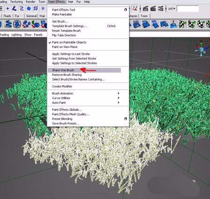Click blue squares with red arrow shelf icon
Image resolution: width=210 pixels, height=199 pixels.
coord(26,24)
